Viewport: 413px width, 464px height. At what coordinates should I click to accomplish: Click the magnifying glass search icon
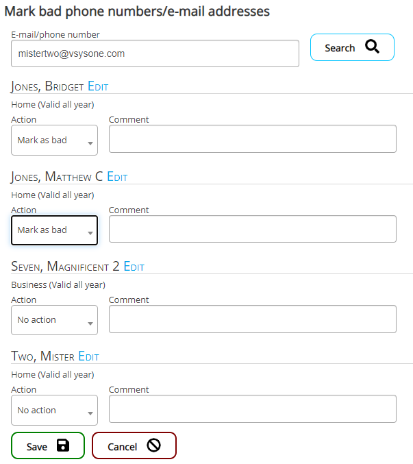[x=372, y=47]
